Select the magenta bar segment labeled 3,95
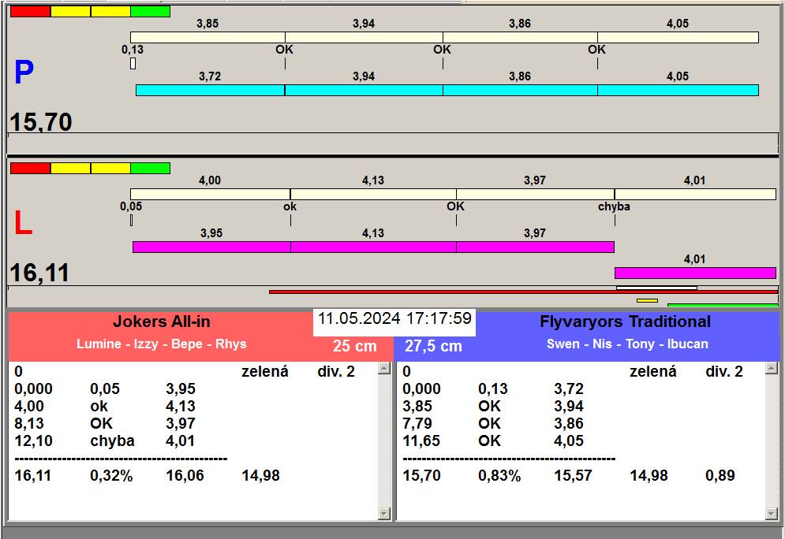Screen dimensions: 785x539 (211, 247)
